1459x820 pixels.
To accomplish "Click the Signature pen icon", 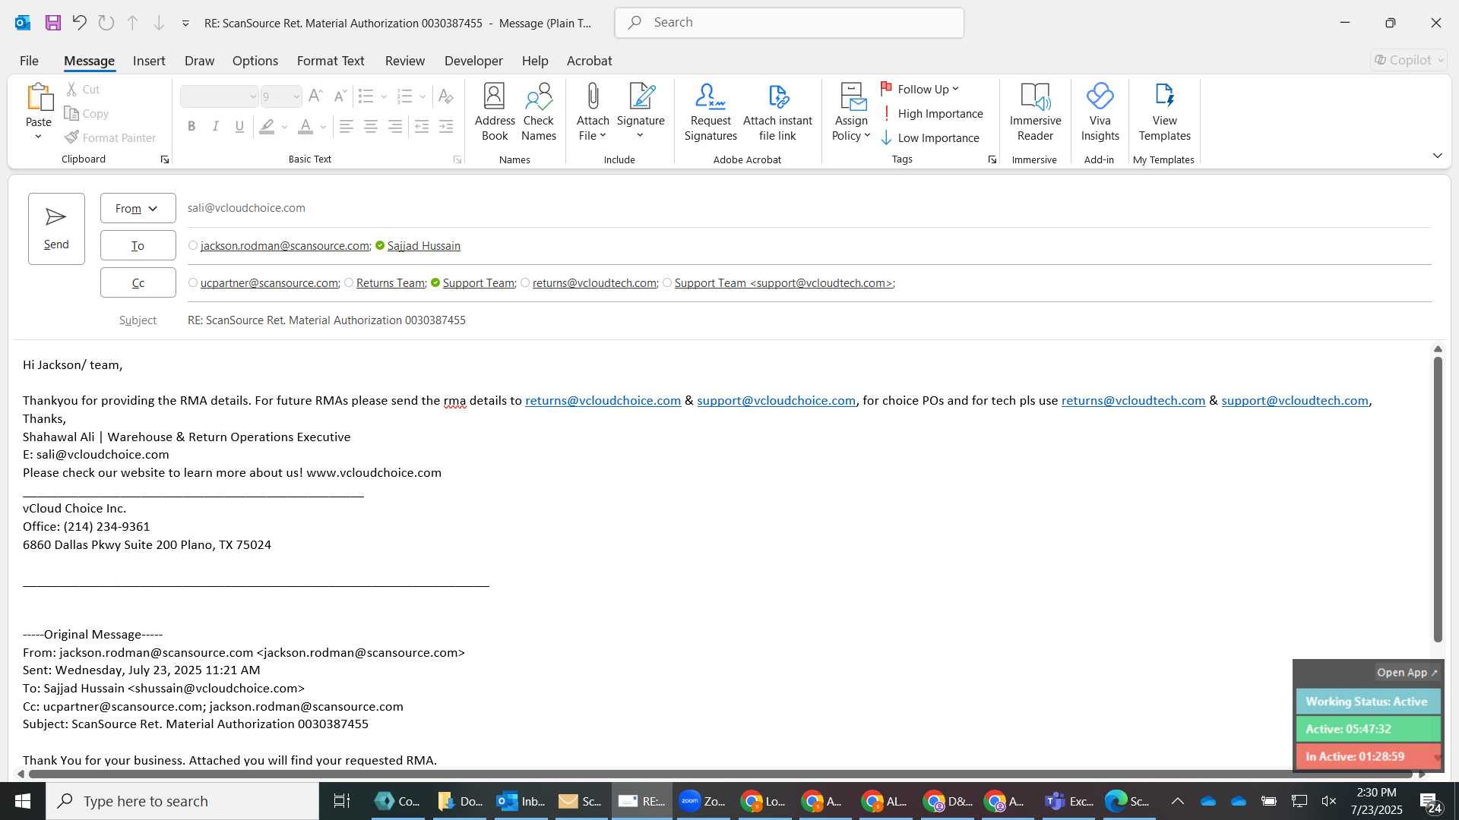I will tap(641, 96).
